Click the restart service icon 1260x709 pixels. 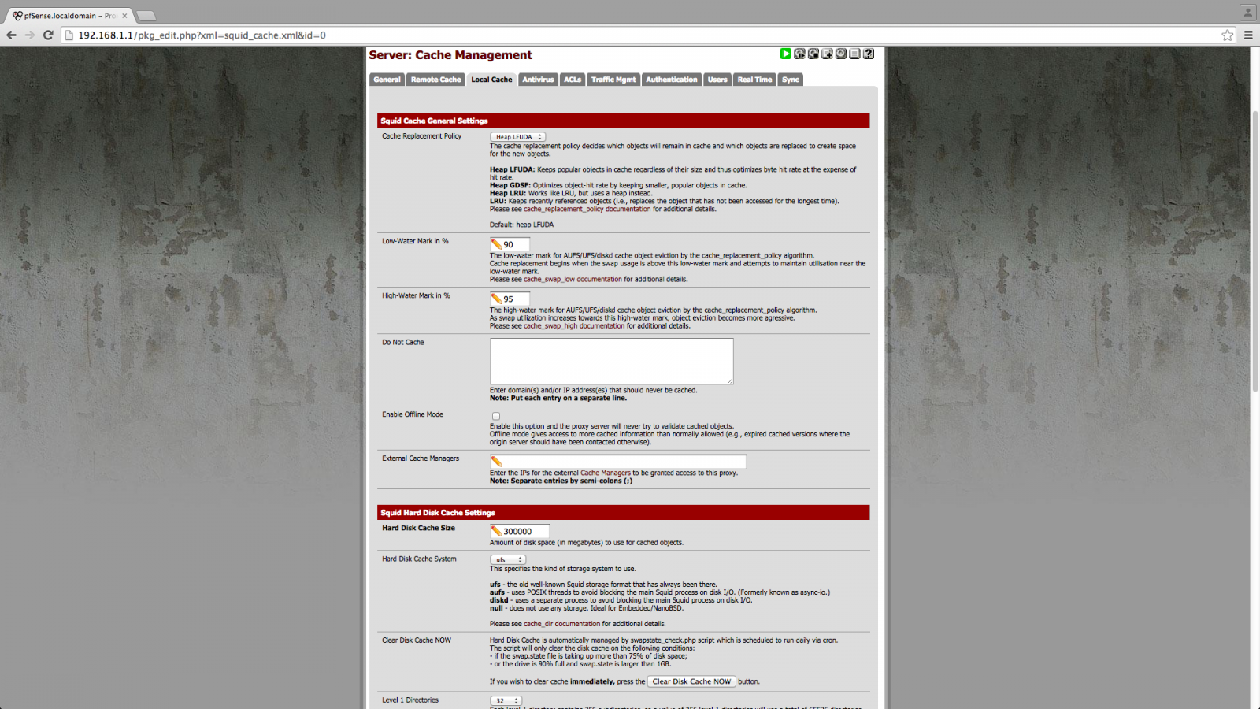(799, 54)
